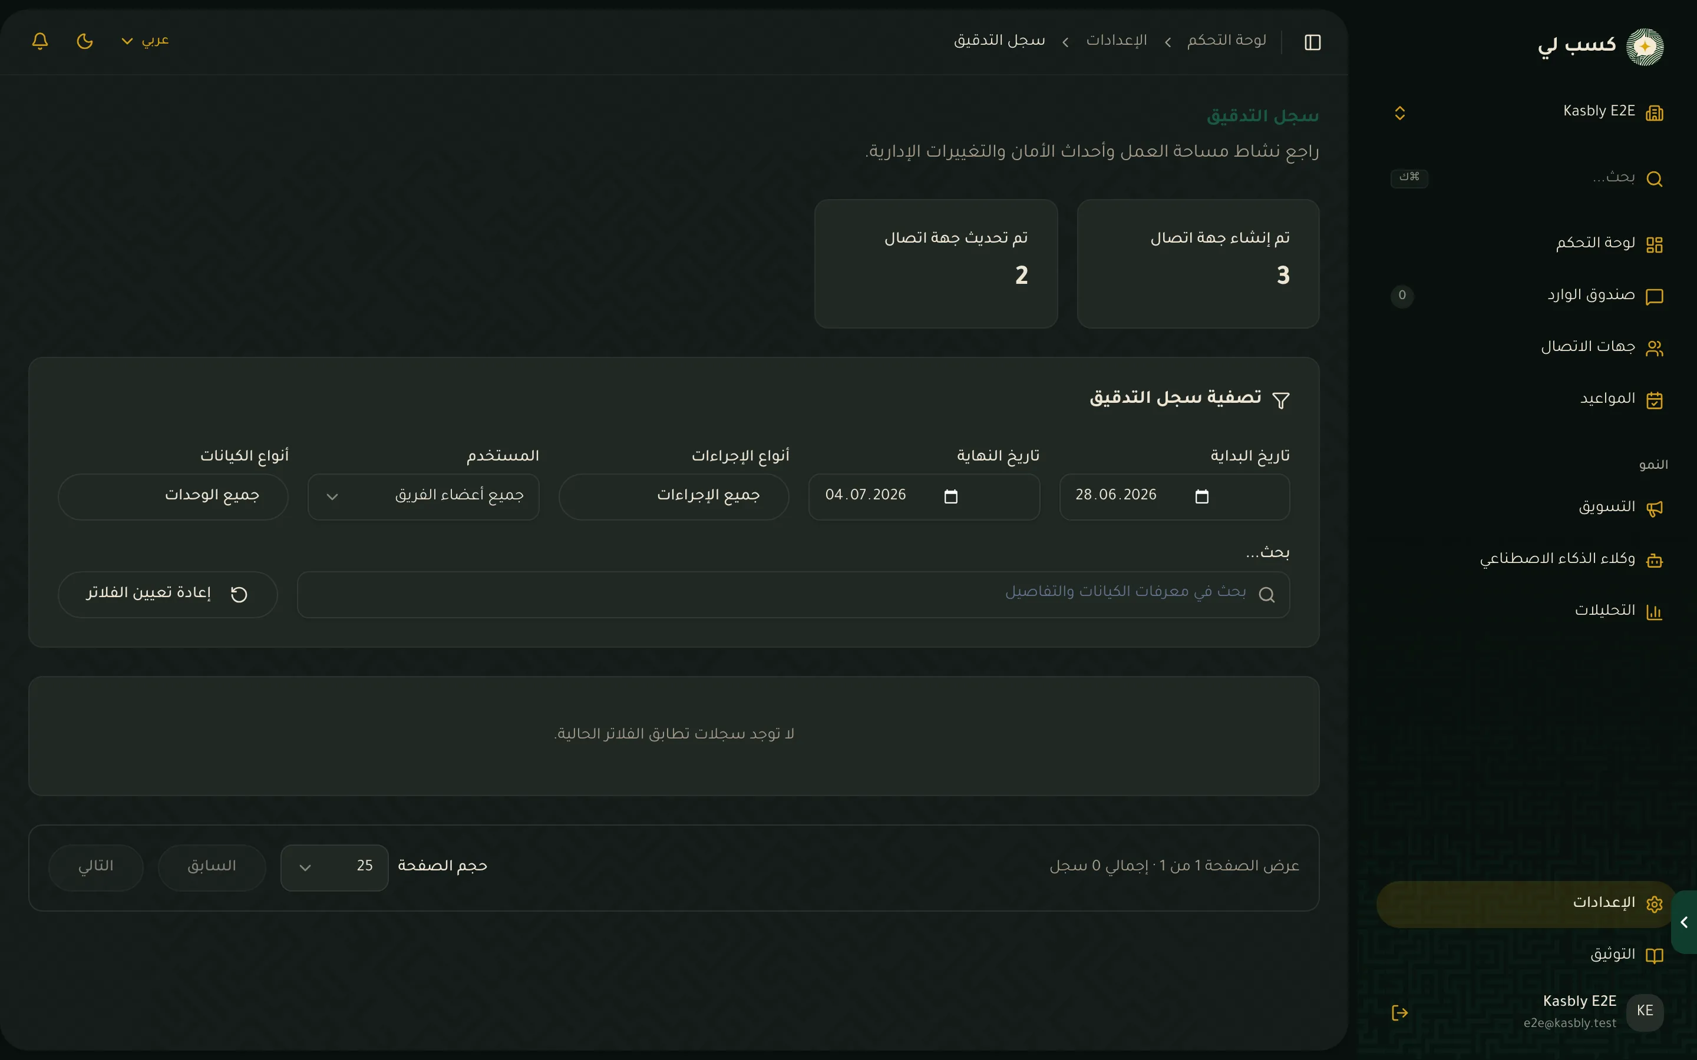This screenshot has height=1060, width=1697.
Task: Click the workspace building icon
Action: click(x=1654, y=113)
